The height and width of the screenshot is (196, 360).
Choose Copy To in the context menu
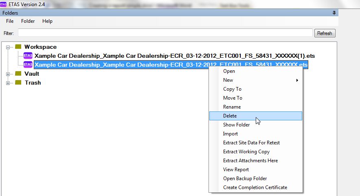click(x=255, y=89)
